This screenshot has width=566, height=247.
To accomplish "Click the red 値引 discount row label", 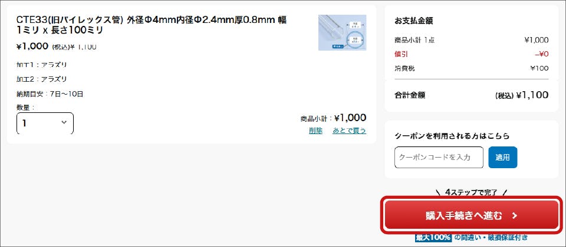I will 402,54.
